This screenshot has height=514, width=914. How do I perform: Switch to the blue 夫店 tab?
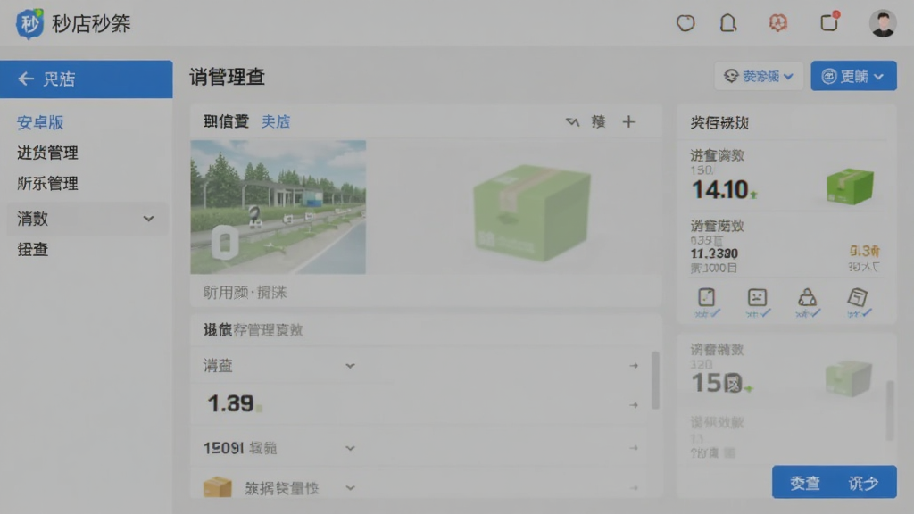276,121
